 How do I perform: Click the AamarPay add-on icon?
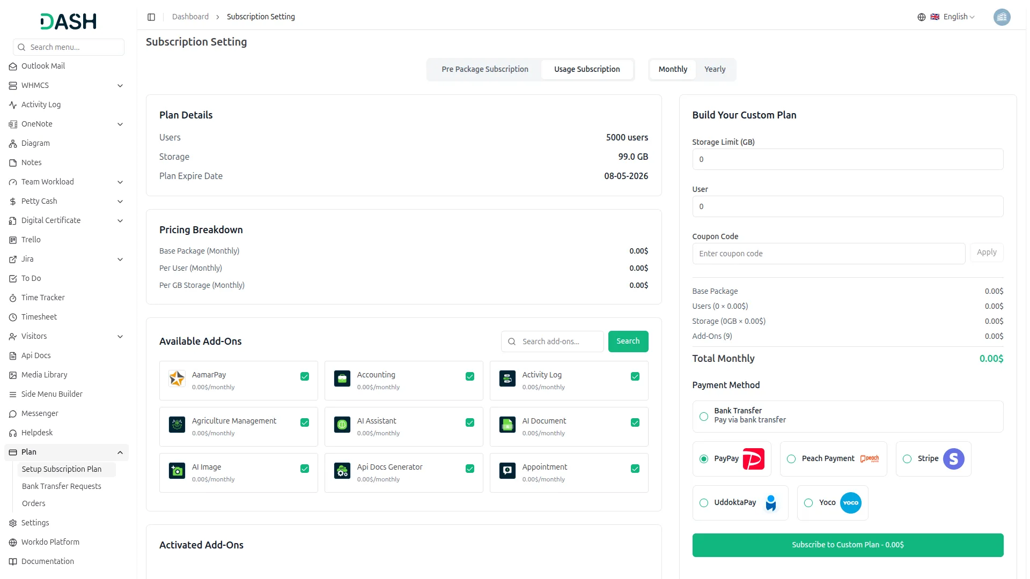pyautogui.click(x=176, y=378)
